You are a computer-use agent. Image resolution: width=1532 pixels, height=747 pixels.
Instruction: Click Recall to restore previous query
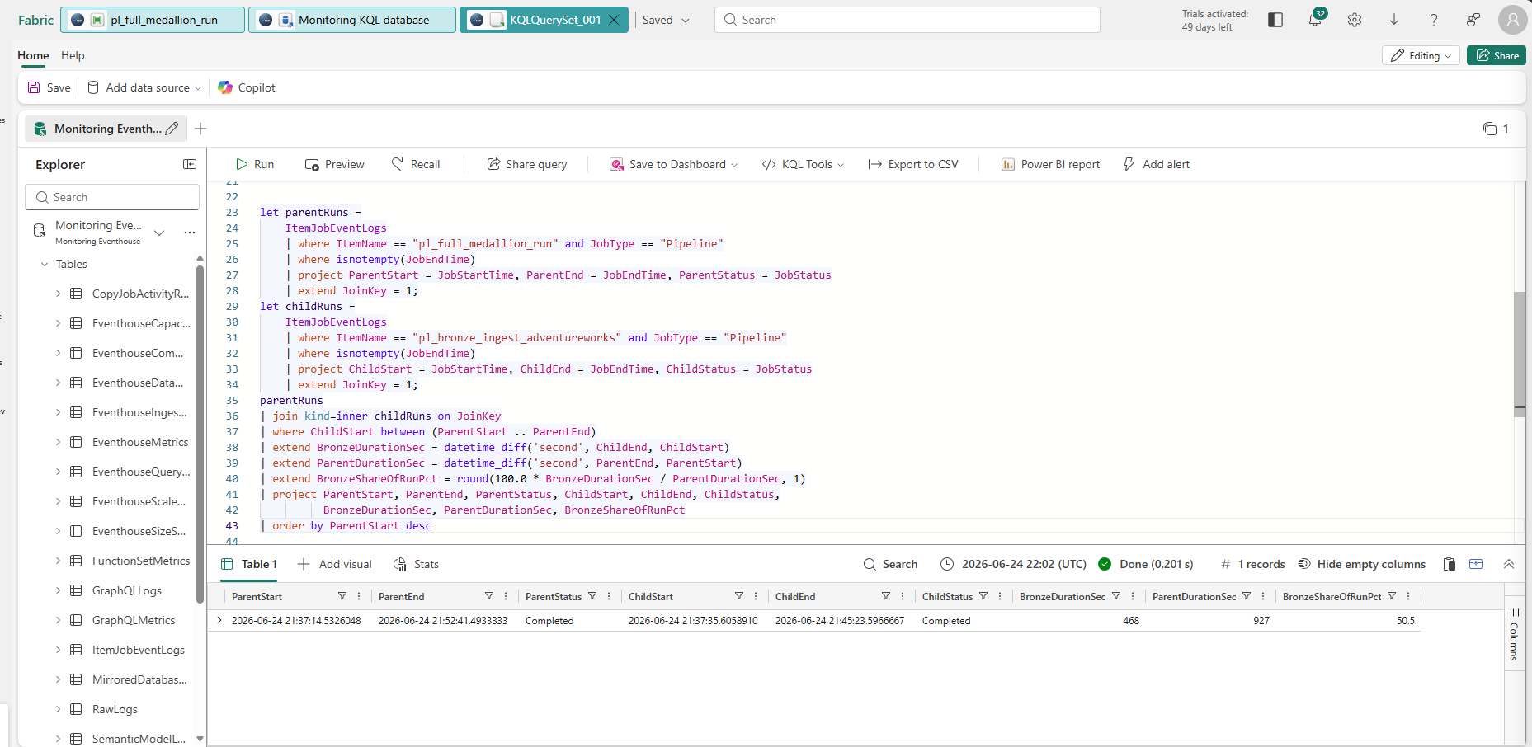pyautogui.click(x=415, y=164)
